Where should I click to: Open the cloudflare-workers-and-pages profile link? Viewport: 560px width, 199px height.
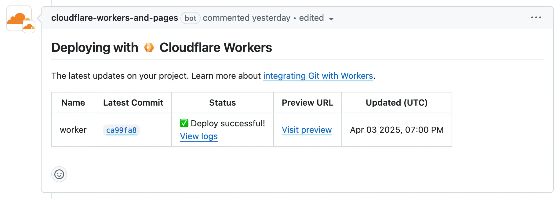click(x=115, y=18)
